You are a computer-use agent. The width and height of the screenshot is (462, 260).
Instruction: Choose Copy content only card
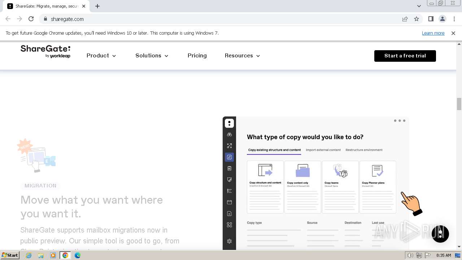pos(303,187)
